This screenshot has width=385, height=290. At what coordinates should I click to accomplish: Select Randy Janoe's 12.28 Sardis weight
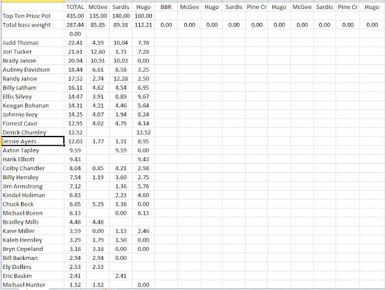tap(121, 78)
